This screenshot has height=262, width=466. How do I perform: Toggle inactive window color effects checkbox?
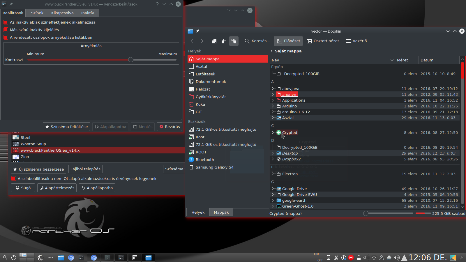(6, 22)
